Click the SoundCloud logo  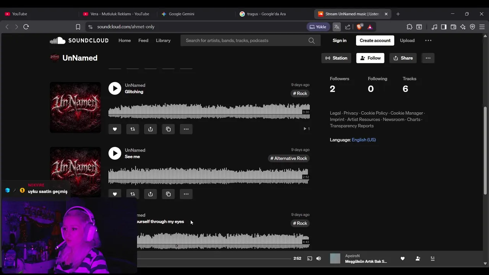point(79,40)
